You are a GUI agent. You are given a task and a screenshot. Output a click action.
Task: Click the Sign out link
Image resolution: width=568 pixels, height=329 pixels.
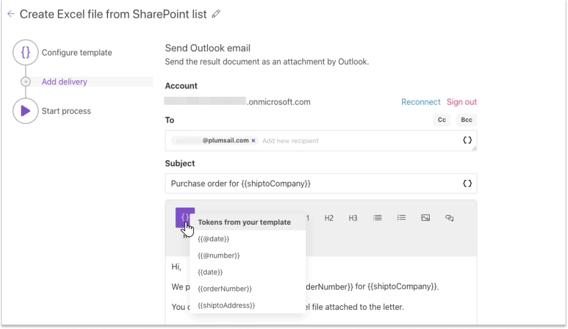[462, 102]
